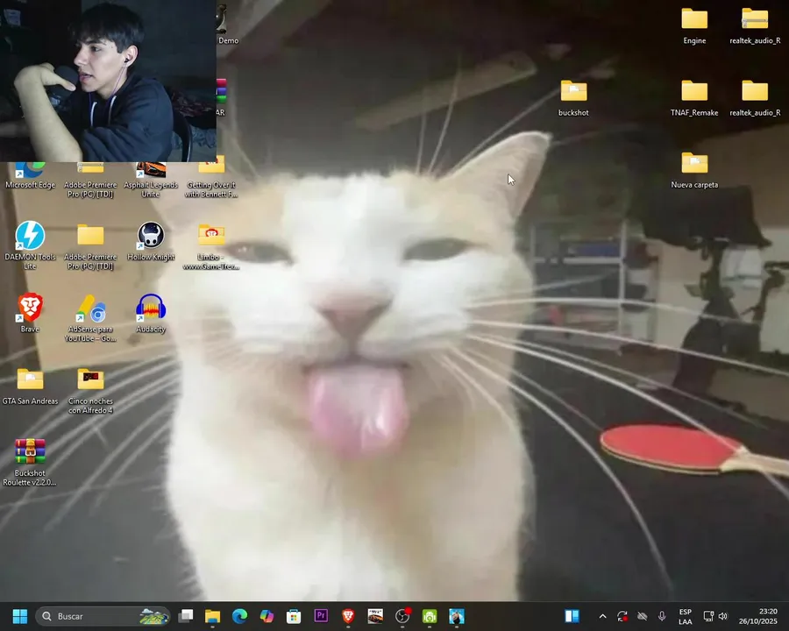Select the realtek_audio_R folder beside TNAF_Remake
This screenshot has height=631, width=789.
pos(755,98)
